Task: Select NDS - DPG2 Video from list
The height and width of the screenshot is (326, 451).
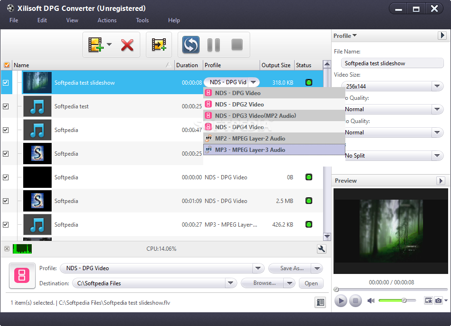Action: click(x=274, y=104)
